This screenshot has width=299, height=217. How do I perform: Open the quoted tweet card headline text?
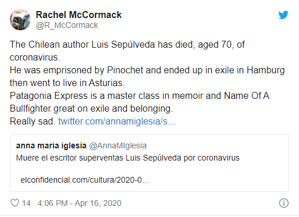click(x=127, y=158)
